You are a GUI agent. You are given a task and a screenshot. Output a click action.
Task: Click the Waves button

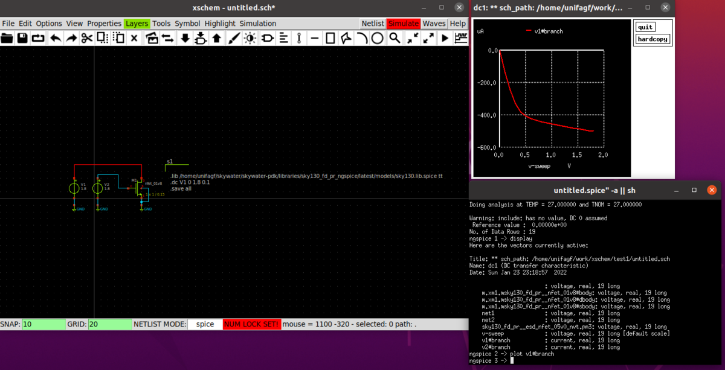coord(434,24)
